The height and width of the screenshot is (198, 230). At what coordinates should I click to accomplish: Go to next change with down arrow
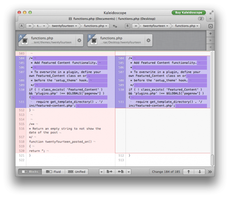[200, 172]
